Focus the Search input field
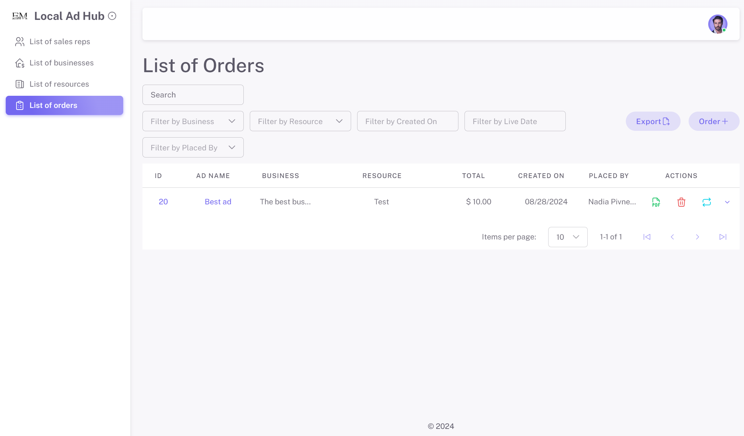 click(193, 95)
